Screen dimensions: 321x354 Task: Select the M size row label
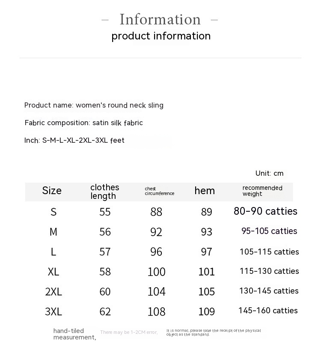click(53, 232)
